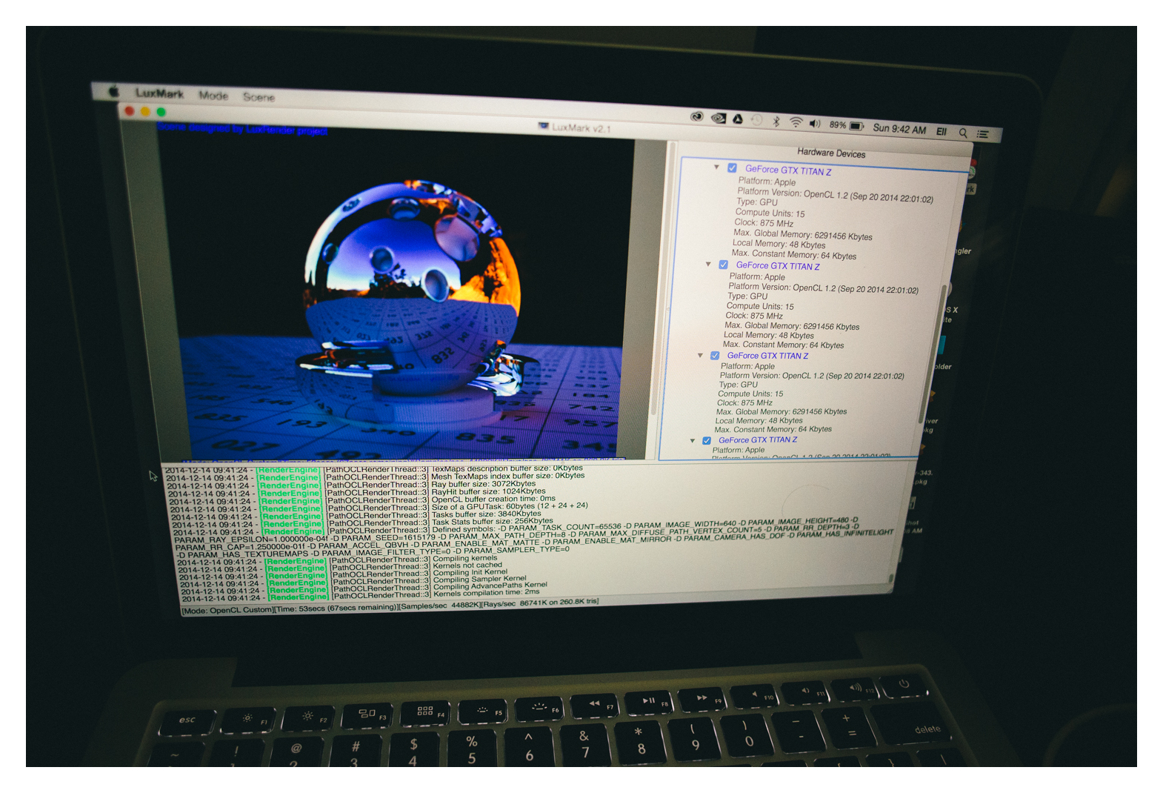1163x793 pixels.
Task: Click status bar 'Time: 53secs (67secs remaining)'
Action: click(x=336, y=608)
